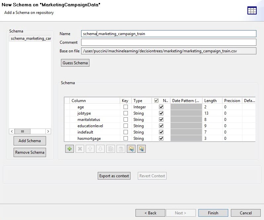
Task: Check the Key box for the age column
Action: (x=126, y=107)
